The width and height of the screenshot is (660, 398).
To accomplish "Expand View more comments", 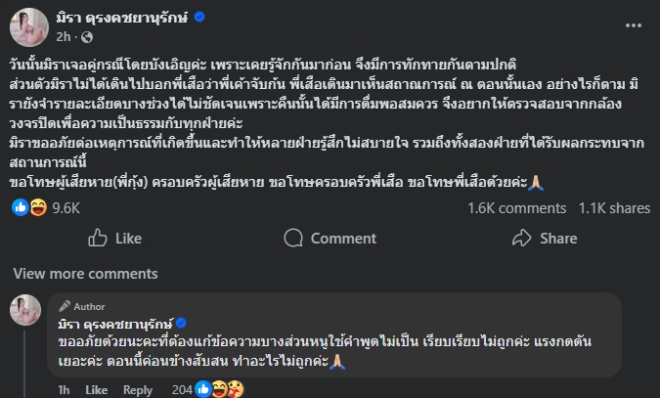I will coord(85,274).
